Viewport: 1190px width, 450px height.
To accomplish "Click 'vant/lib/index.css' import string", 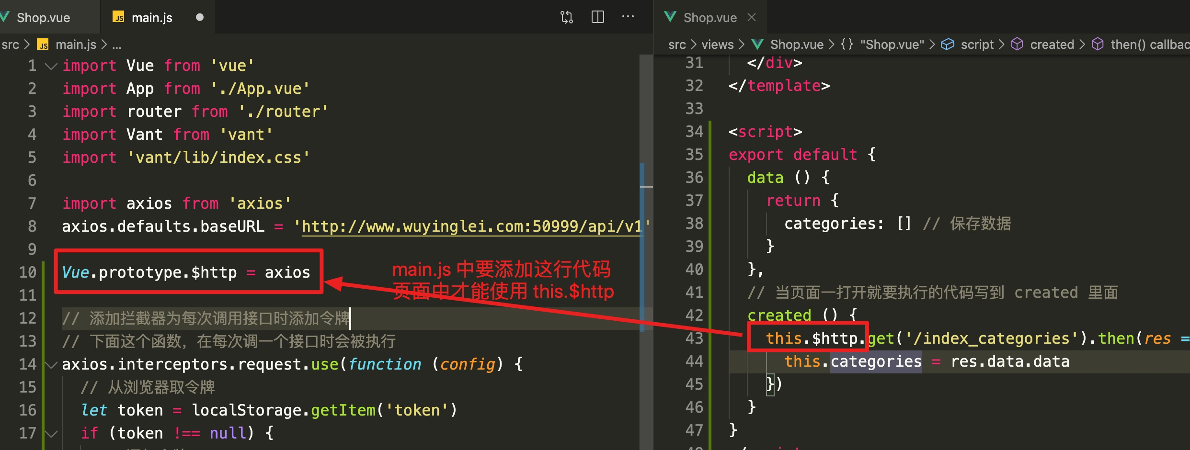I will pyautogui.click(x=218, y=157).
